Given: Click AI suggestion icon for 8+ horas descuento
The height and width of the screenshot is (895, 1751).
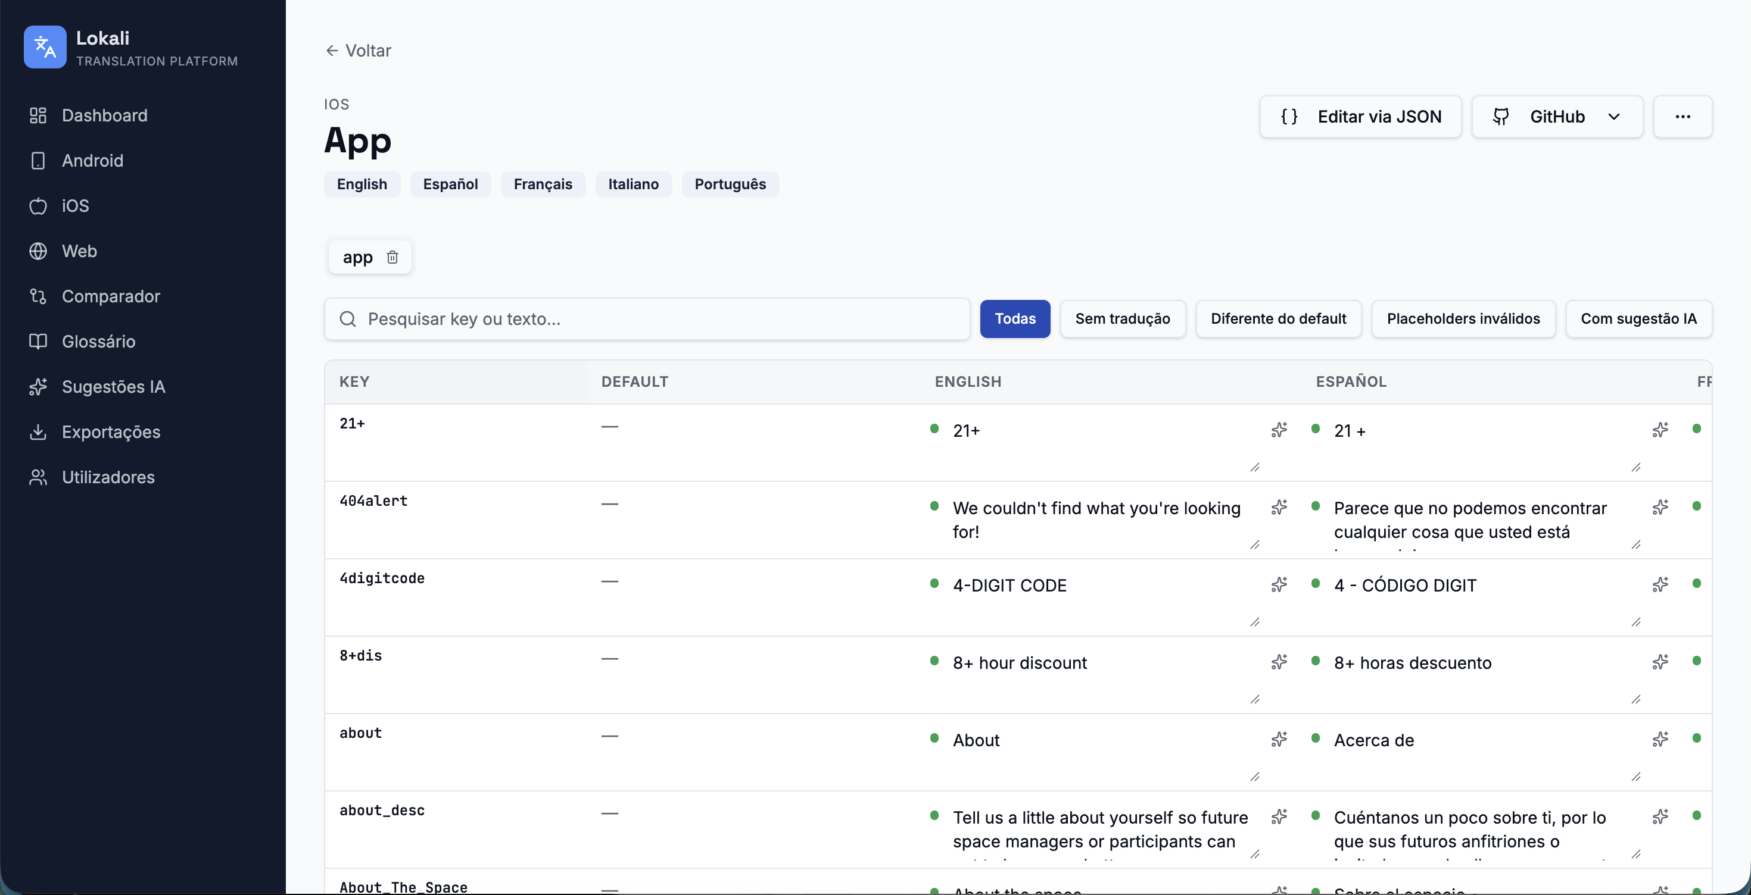Looking at the screenshot, I should click(x=1660, y=661).
